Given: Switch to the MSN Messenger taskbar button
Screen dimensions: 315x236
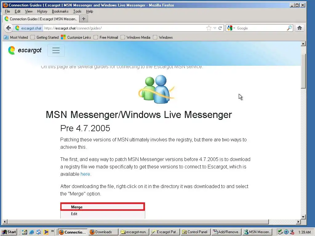Looking at the screenshot, I should click(x=257, y=232).
